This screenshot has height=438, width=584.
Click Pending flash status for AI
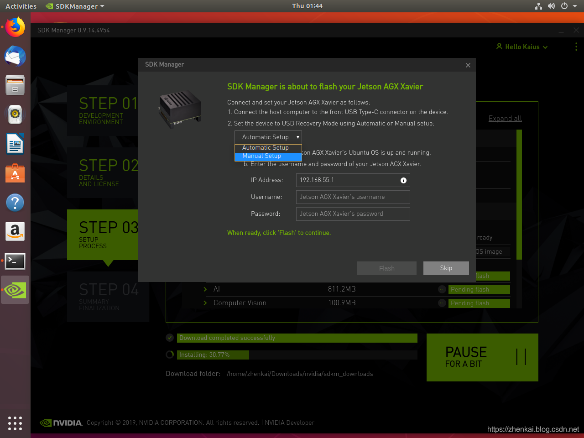tap(479, 289)
